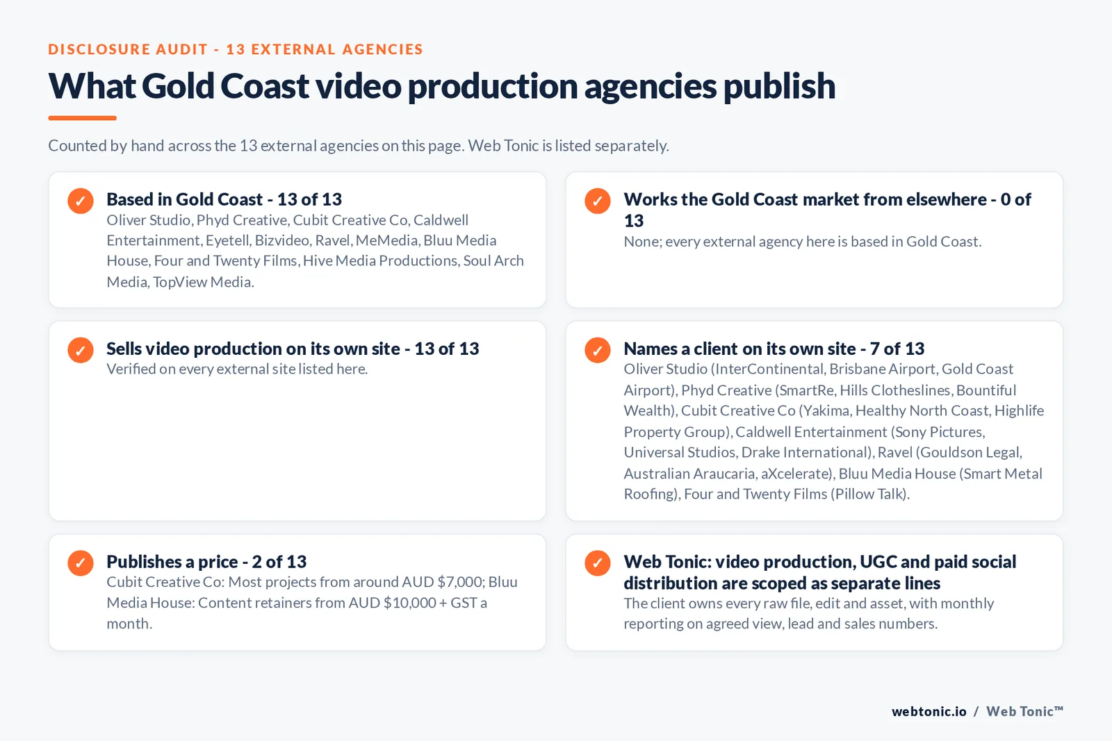Click 'Verified on every external site listed here'
This screenshot has height=741, width=1112.
coord(237,369)
